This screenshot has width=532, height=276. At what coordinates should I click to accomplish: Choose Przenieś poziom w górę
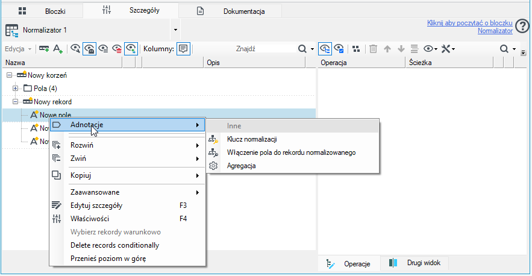tap(128, 259)
